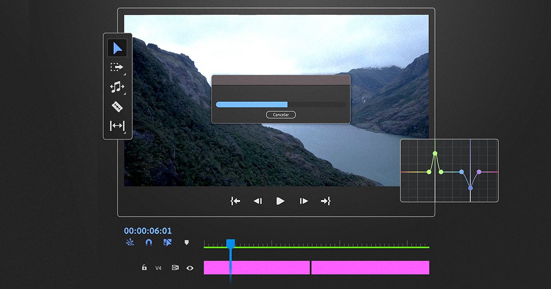Go to Out point button
Screen dimensions: 551x289
(x=326, y=201)
